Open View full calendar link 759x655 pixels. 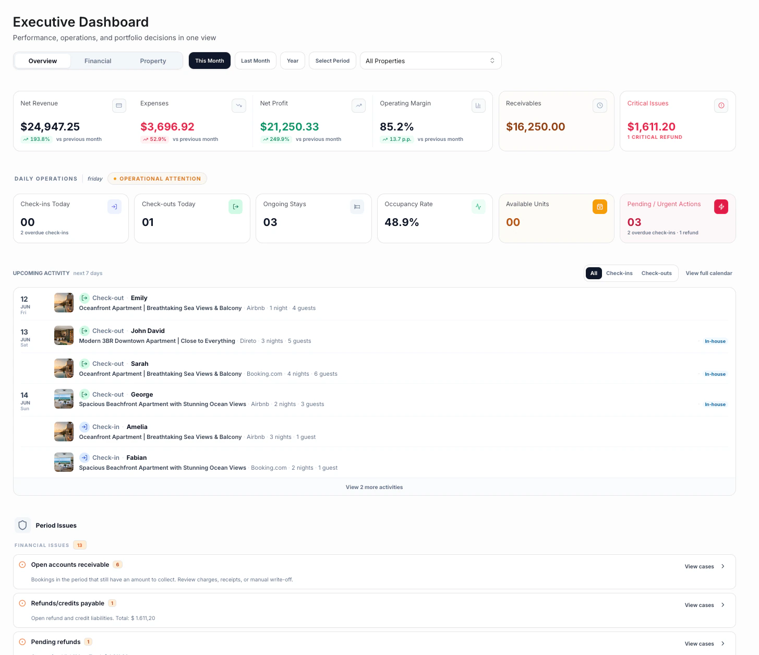click(x=709, y=273)
